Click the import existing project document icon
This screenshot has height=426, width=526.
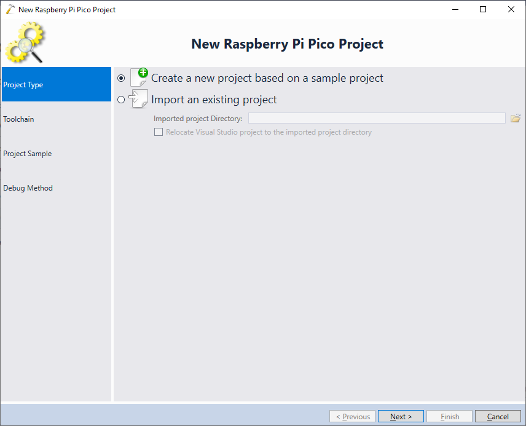click(x=138, y=99)
